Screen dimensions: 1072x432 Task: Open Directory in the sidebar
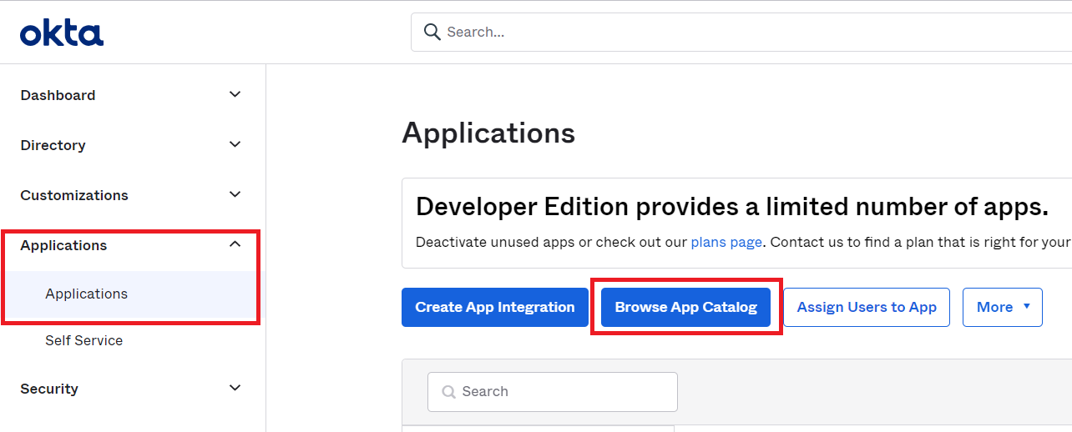point(53,145)
